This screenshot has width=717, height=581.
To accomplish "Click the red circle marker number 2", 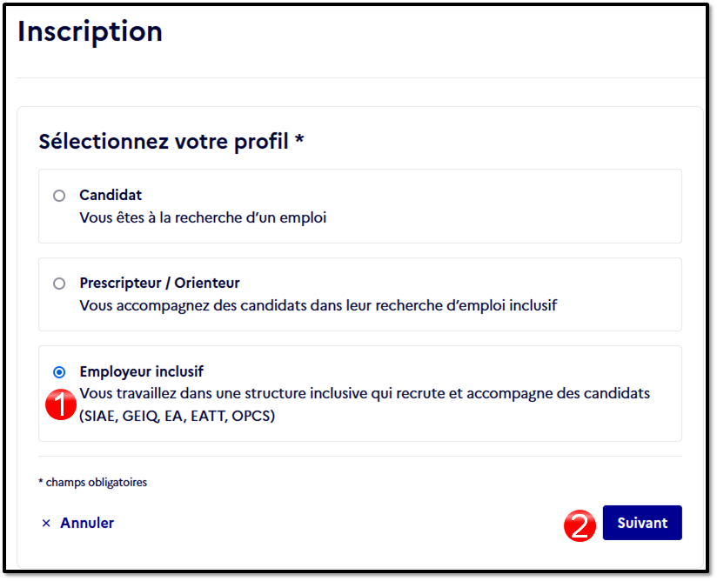I will coord(580,525).
